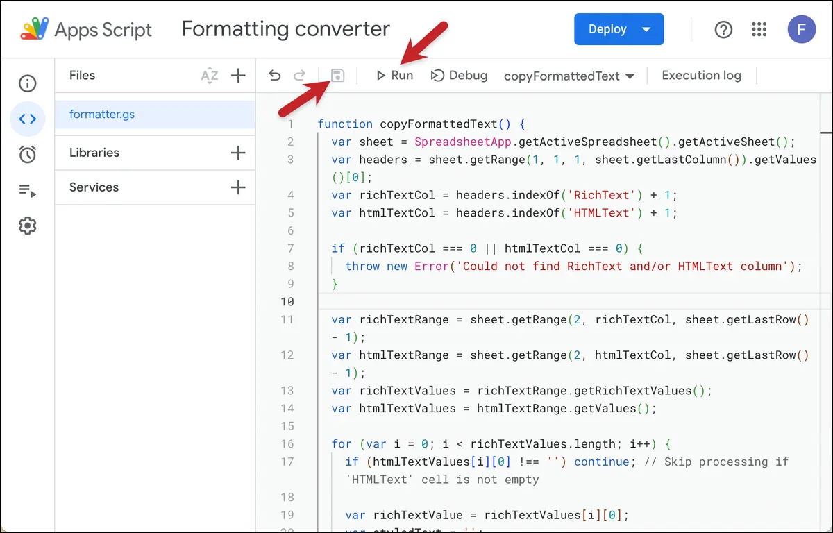Open the Deploy dropdown button
Image resolution: width=833 pixels, height=533 pixels.
coord(619,29)
